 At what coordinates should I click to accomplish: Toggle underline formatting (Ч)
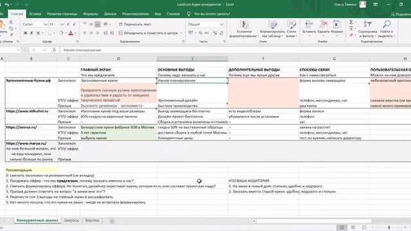tap(38, 33)
